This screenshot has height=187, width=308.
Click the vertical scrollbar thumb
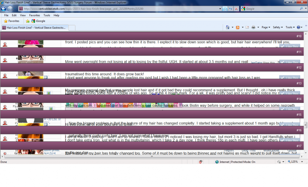(306, 125)
